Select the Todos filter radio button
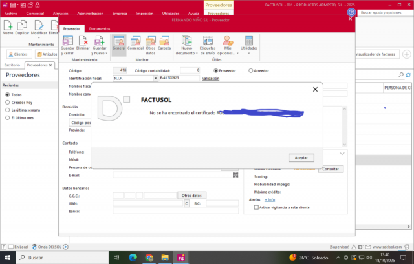The height and width of the screenshot is (264, 414). click(7, 94)
